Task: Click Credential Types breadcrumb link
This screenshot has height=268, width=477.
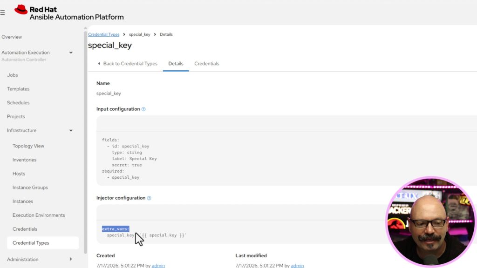Action: click(x=104, y=34)
